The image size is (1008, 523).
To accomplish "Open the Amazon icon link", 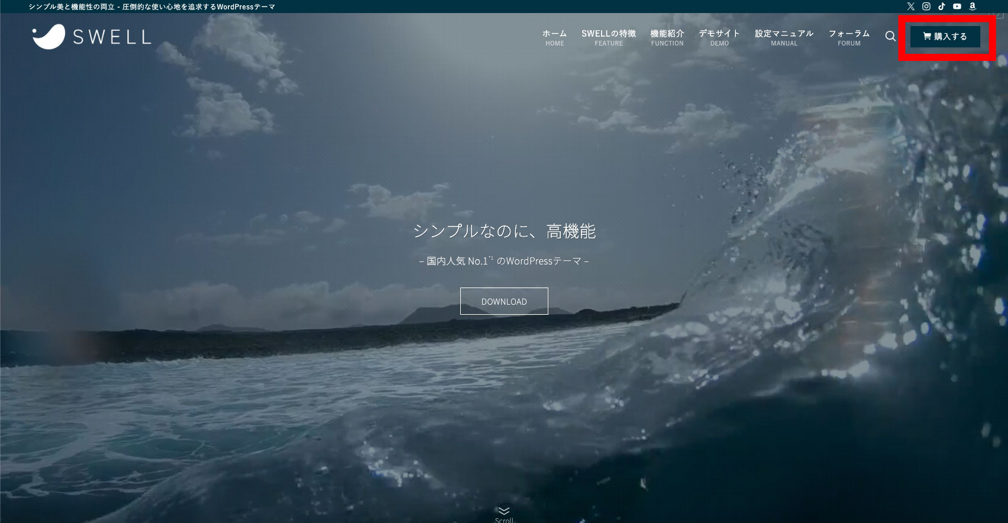I will point(973,7).
